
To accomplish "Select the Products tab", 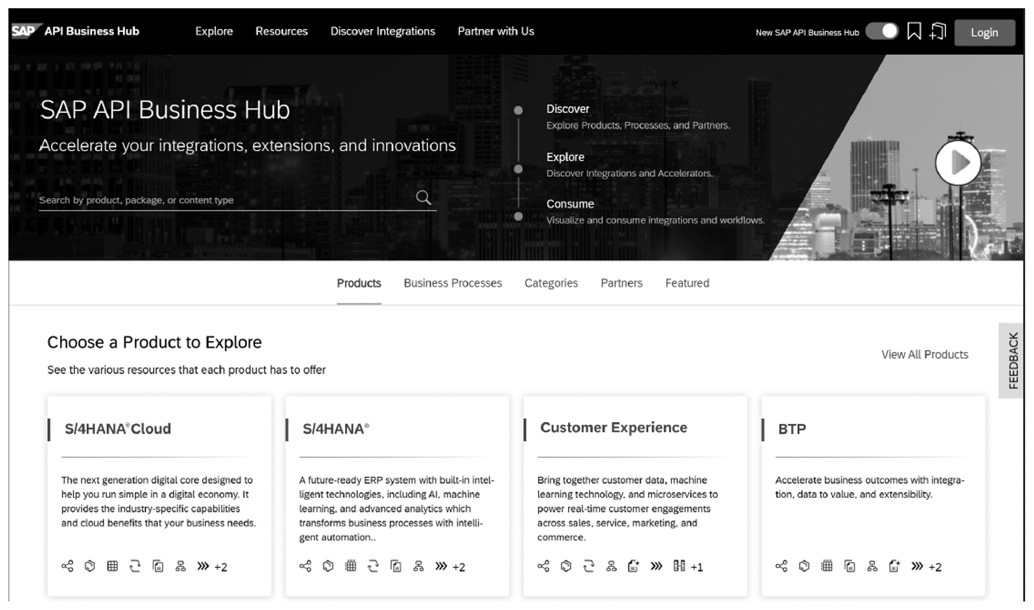I will (x=359, y=283).
